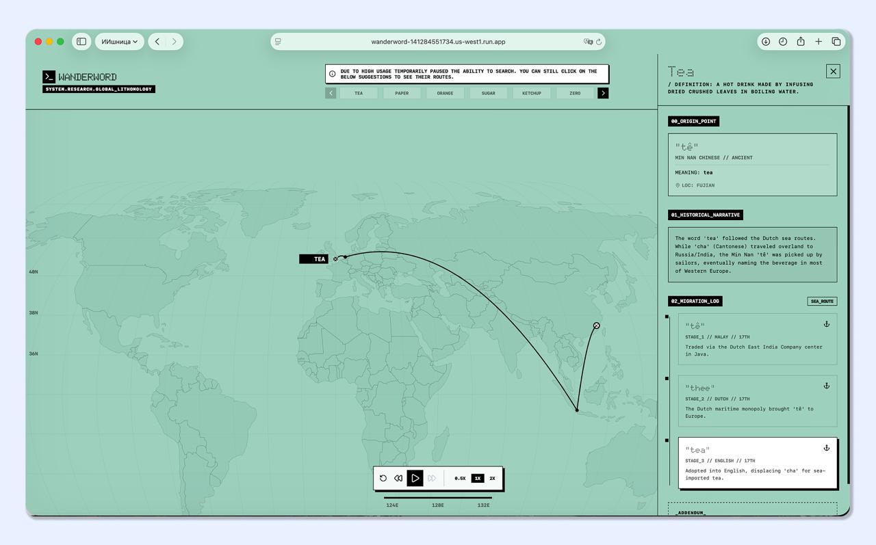Open the history clock icon

click(783, 42)
